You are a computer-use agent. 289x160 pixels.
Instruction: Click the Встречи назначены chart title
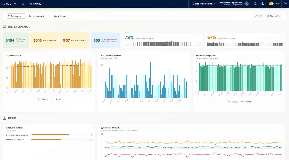[111, 56]
